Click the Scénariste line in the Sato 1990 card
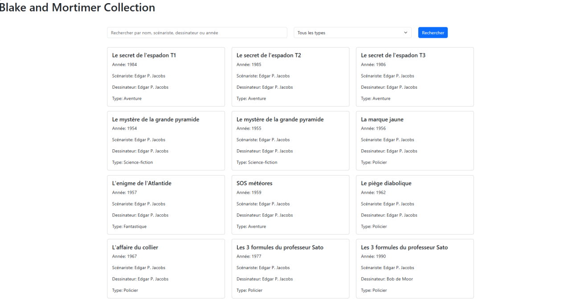The width and height of the screenshot is (576, 299). [388, 268]
